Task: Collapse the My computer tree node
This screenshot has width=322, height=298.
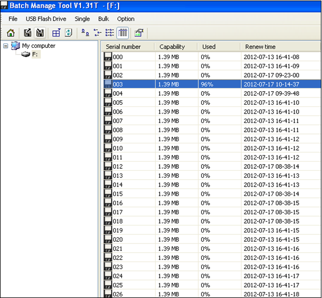Action: coord(6,46)
